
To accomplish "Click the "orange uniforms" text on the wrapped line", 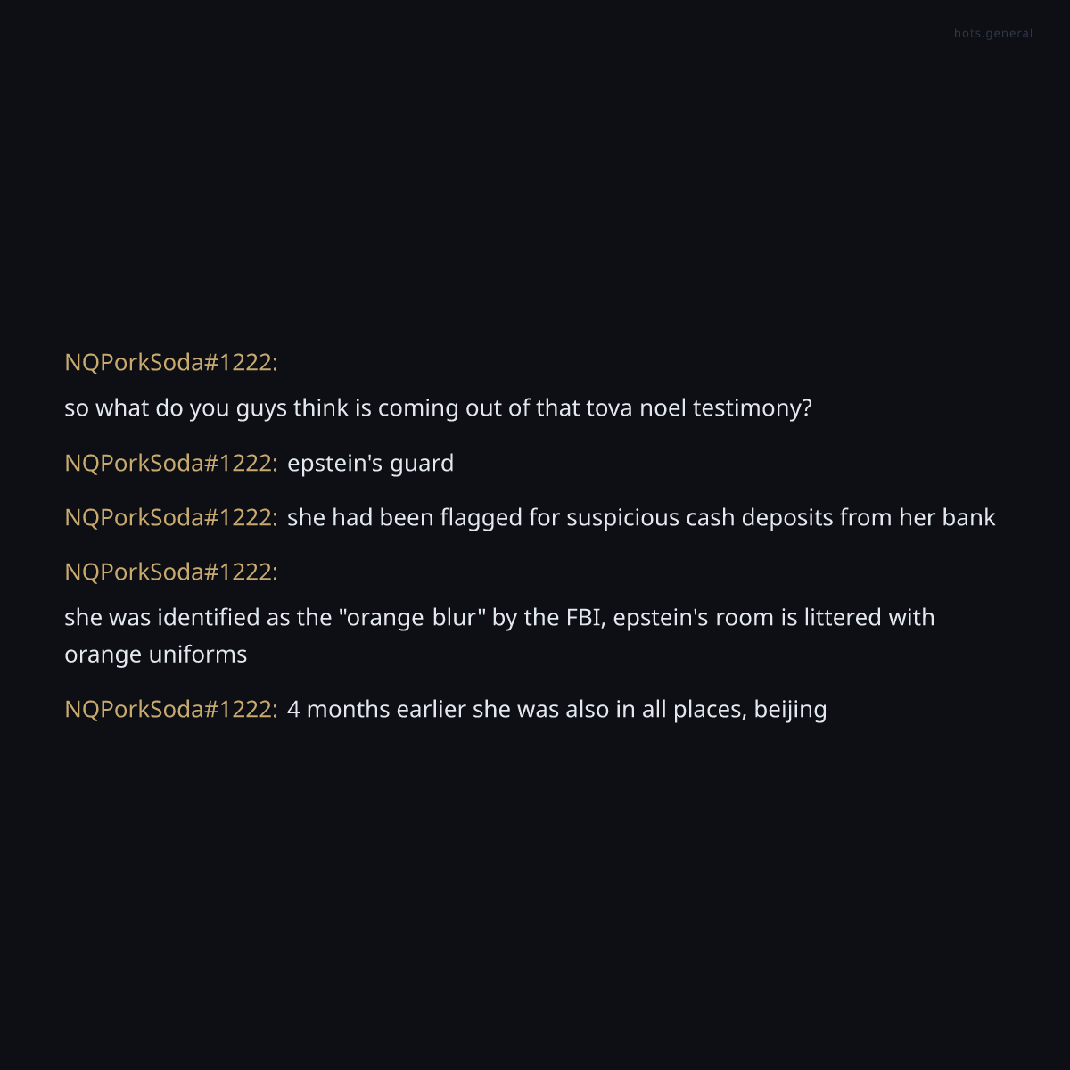I will click(x=155, y=654).
